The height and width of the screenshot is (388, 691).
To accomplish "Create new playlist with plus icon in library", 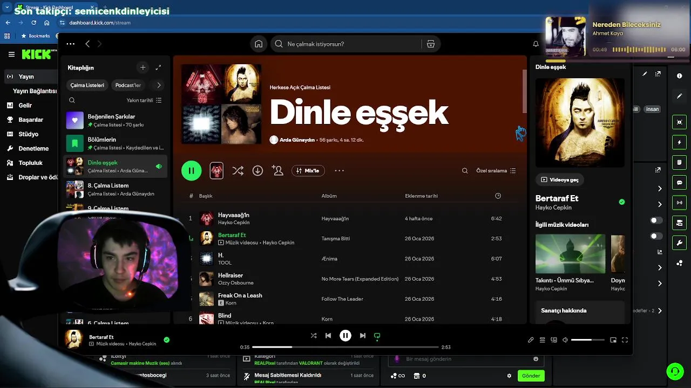I will [143, 67].
